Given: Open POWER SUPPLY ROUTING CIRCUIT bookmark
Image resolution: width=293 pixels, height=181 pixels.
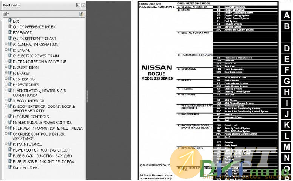Looking at the screenshot, I should (42, 150).
